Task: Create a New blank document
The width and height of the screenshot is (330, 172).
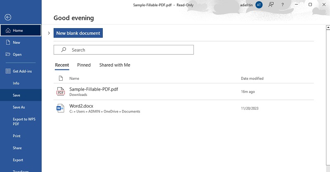Action: (x=78, y=33)
